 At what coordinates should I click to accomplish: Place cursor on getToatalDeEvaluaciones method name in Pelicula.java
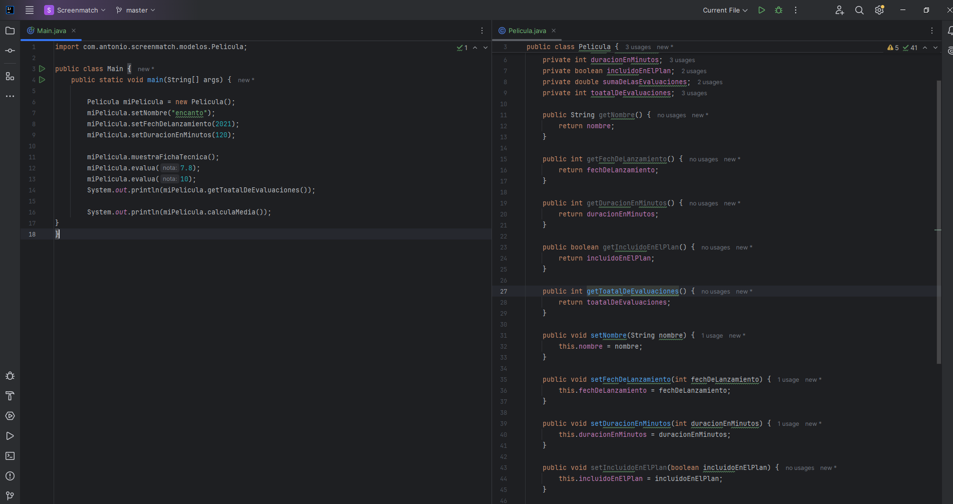(632, 291)
